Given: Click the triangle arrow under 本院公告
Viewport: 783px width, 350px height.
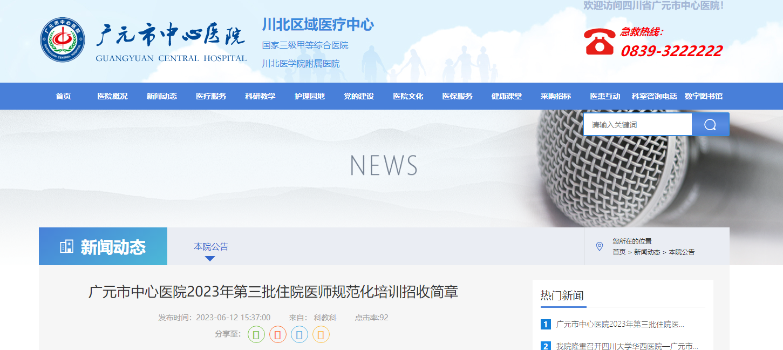Looking at the screenshot, I should point(210,259).
